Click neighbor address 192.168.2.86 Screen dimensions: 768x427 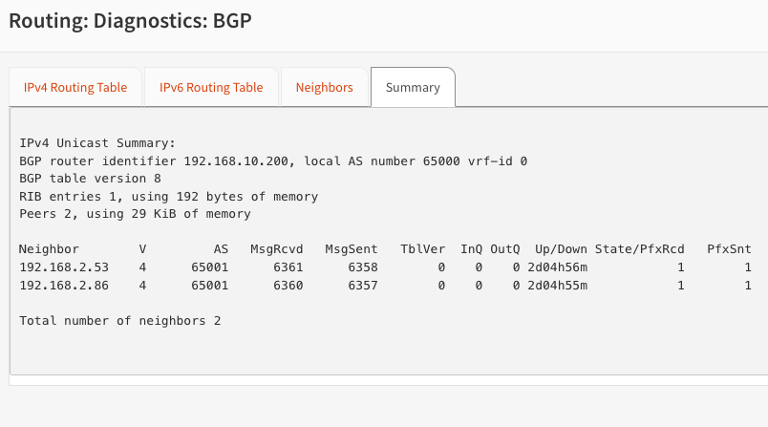[x=64, y=286]
